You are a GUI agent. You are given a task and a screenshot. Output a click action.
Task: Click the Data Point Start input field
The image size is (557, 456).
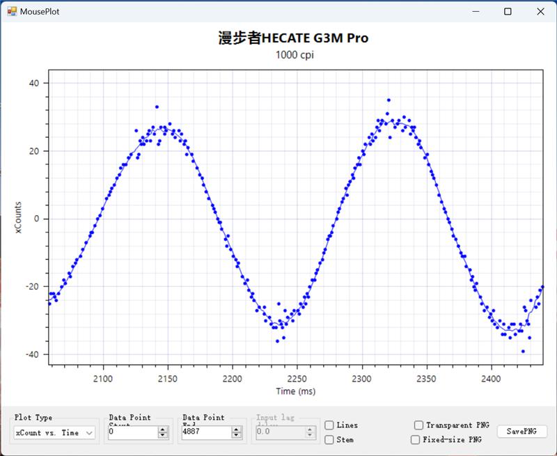[132, 432]
